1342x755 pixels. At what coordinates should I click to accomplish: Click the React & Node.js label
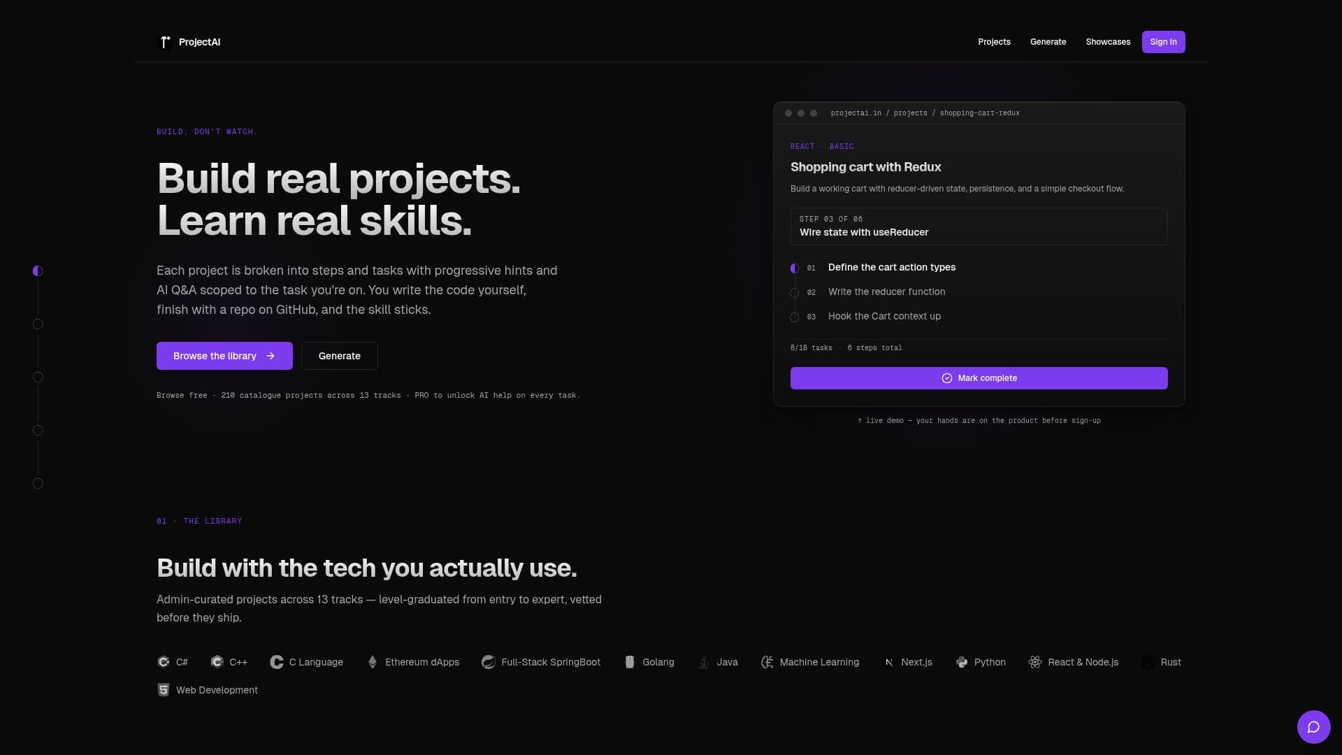pyautogui.click(x=1083, y=662)
